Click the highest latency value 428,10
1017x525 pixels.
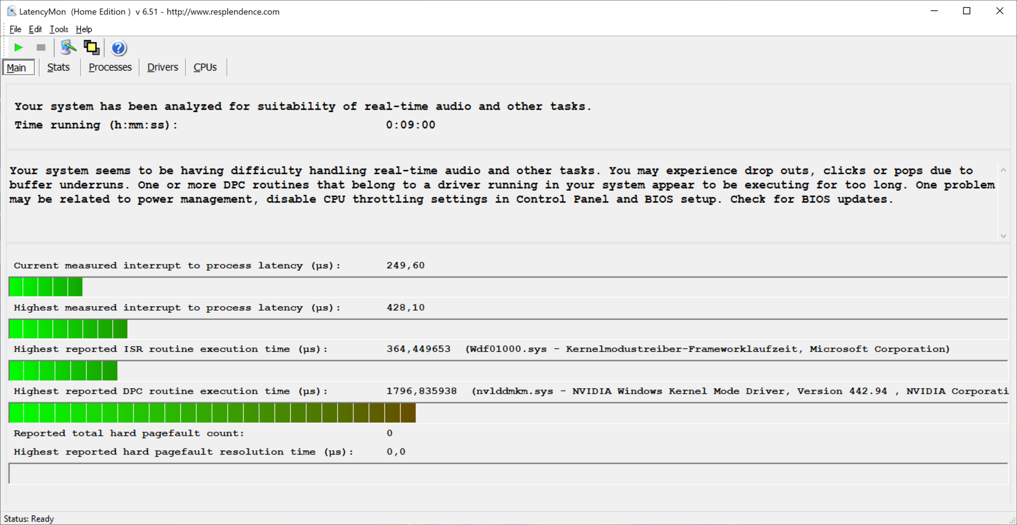tap(405, 307)
